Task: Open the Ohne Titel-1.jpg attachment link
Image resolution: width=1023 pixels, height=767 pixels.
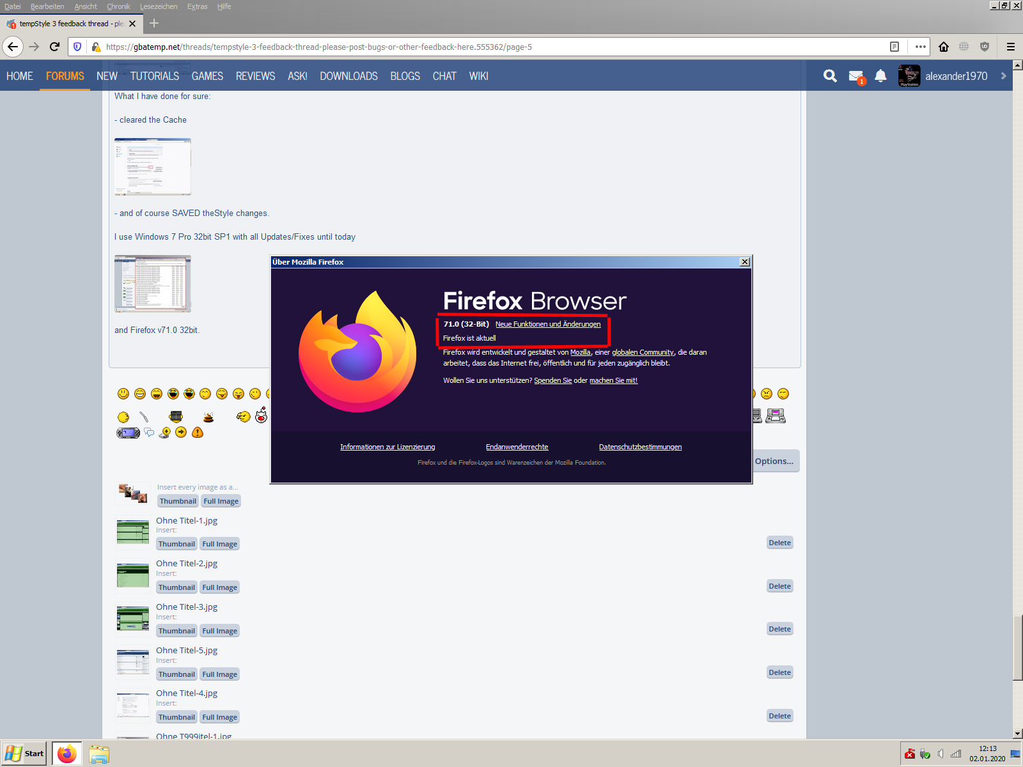Action: click(187, 520)
